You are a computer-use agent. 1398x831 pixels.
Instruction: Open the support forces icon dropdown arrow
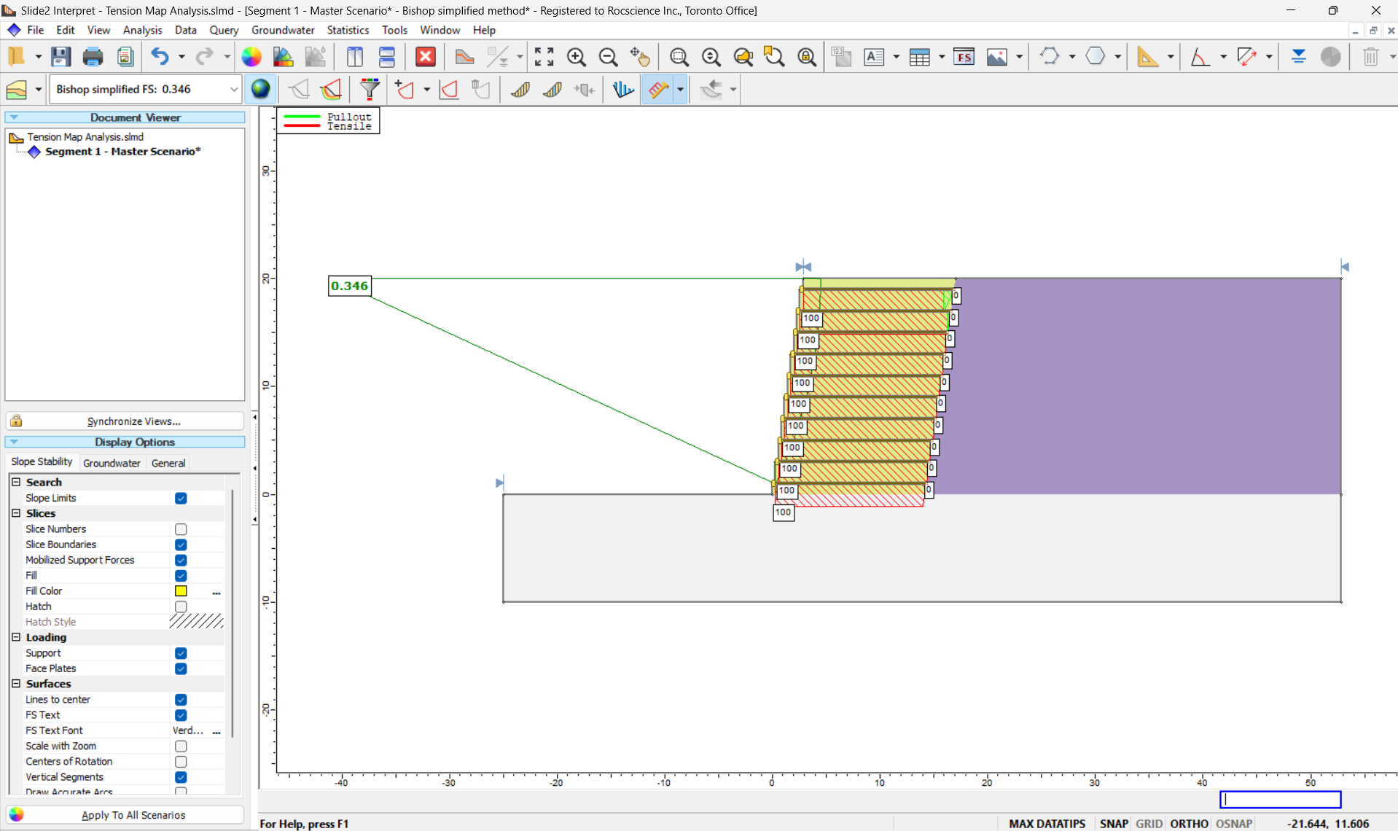coord(680,90)
